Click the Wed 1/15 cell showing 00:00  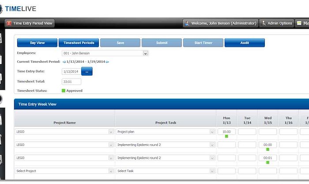coord(268,145)
